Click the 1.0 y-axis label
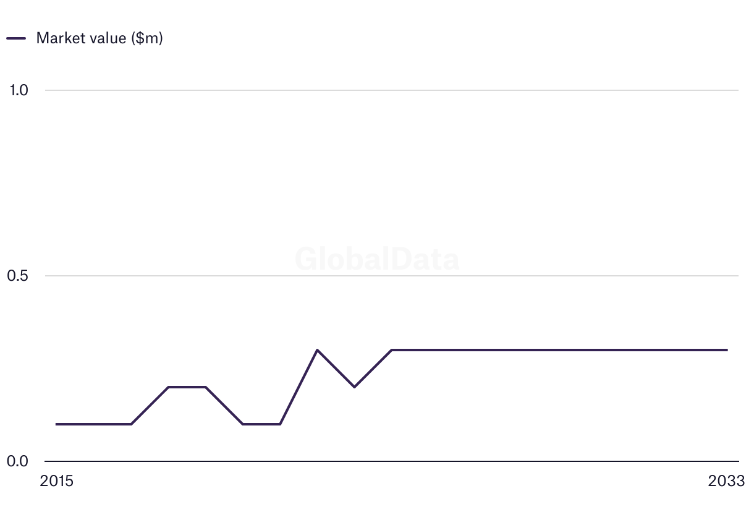The height and width of the screenshot is (517, 754). 19,90
